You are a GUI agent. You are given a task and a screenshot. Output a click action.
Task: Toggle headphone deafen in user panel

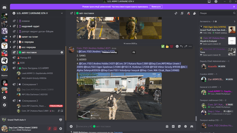click(x=55, y=129)
